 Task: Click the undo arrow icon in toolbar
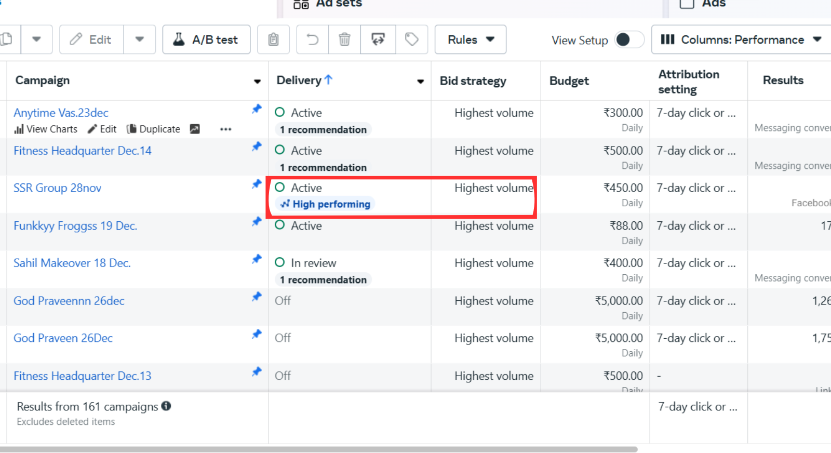click(x=312, y=39)
